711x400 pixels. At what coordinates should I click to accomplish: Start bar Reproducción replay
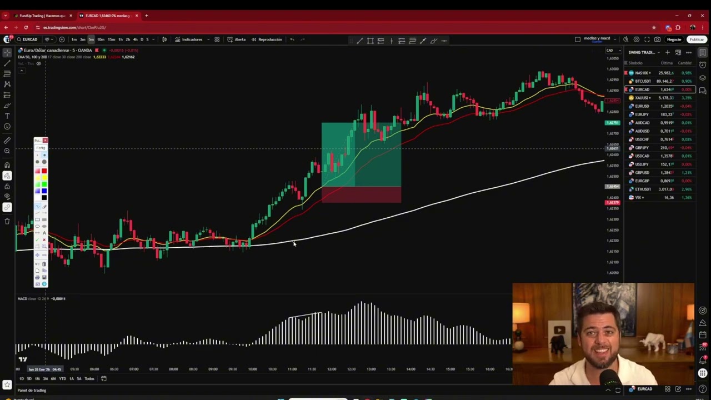(x=267, y=39)
